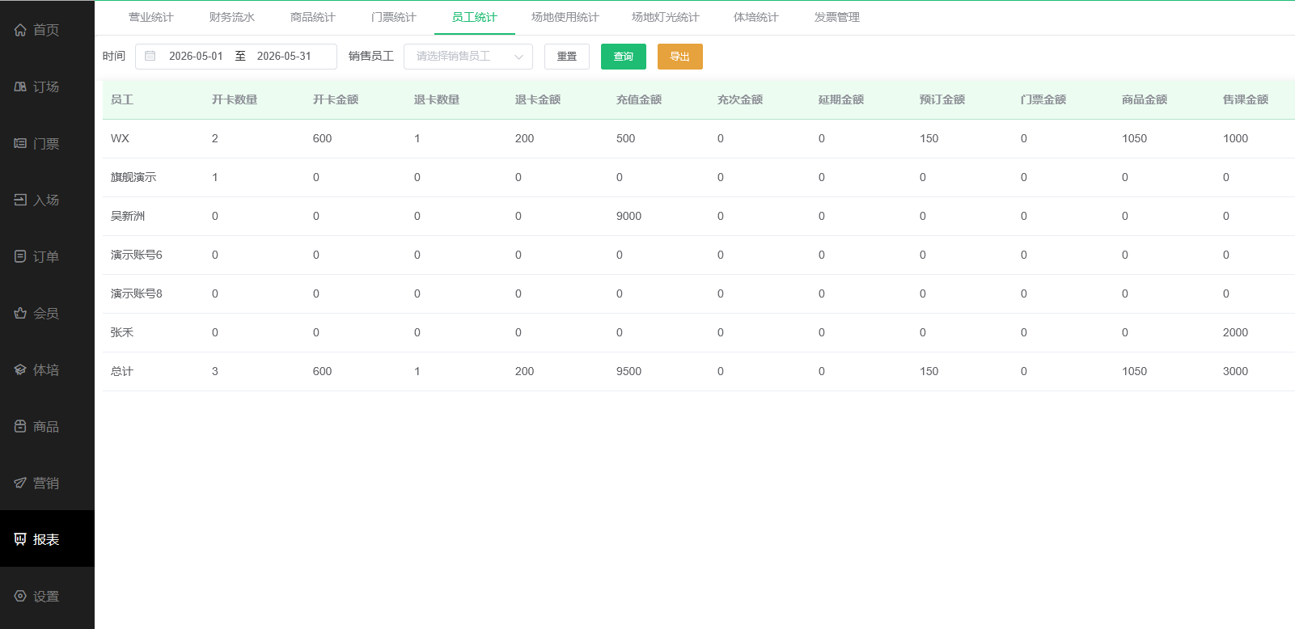Click the report icon beside 报表
This screenshot has height=629, width=1295.
pos(20,539)
